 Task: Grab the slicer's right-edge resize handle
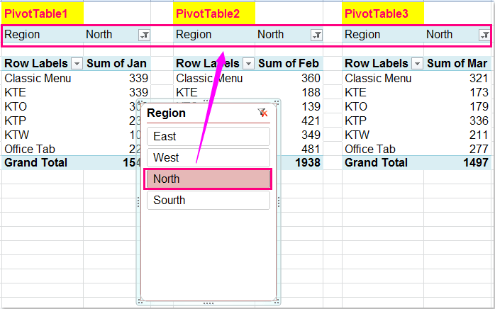(278, 202)
